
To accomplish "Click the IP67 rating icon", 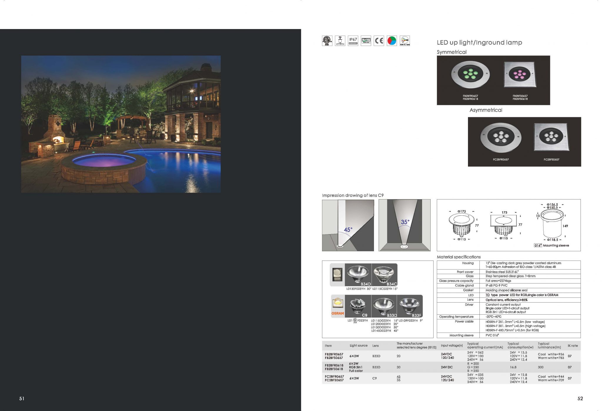I will (x=353, y=41).
